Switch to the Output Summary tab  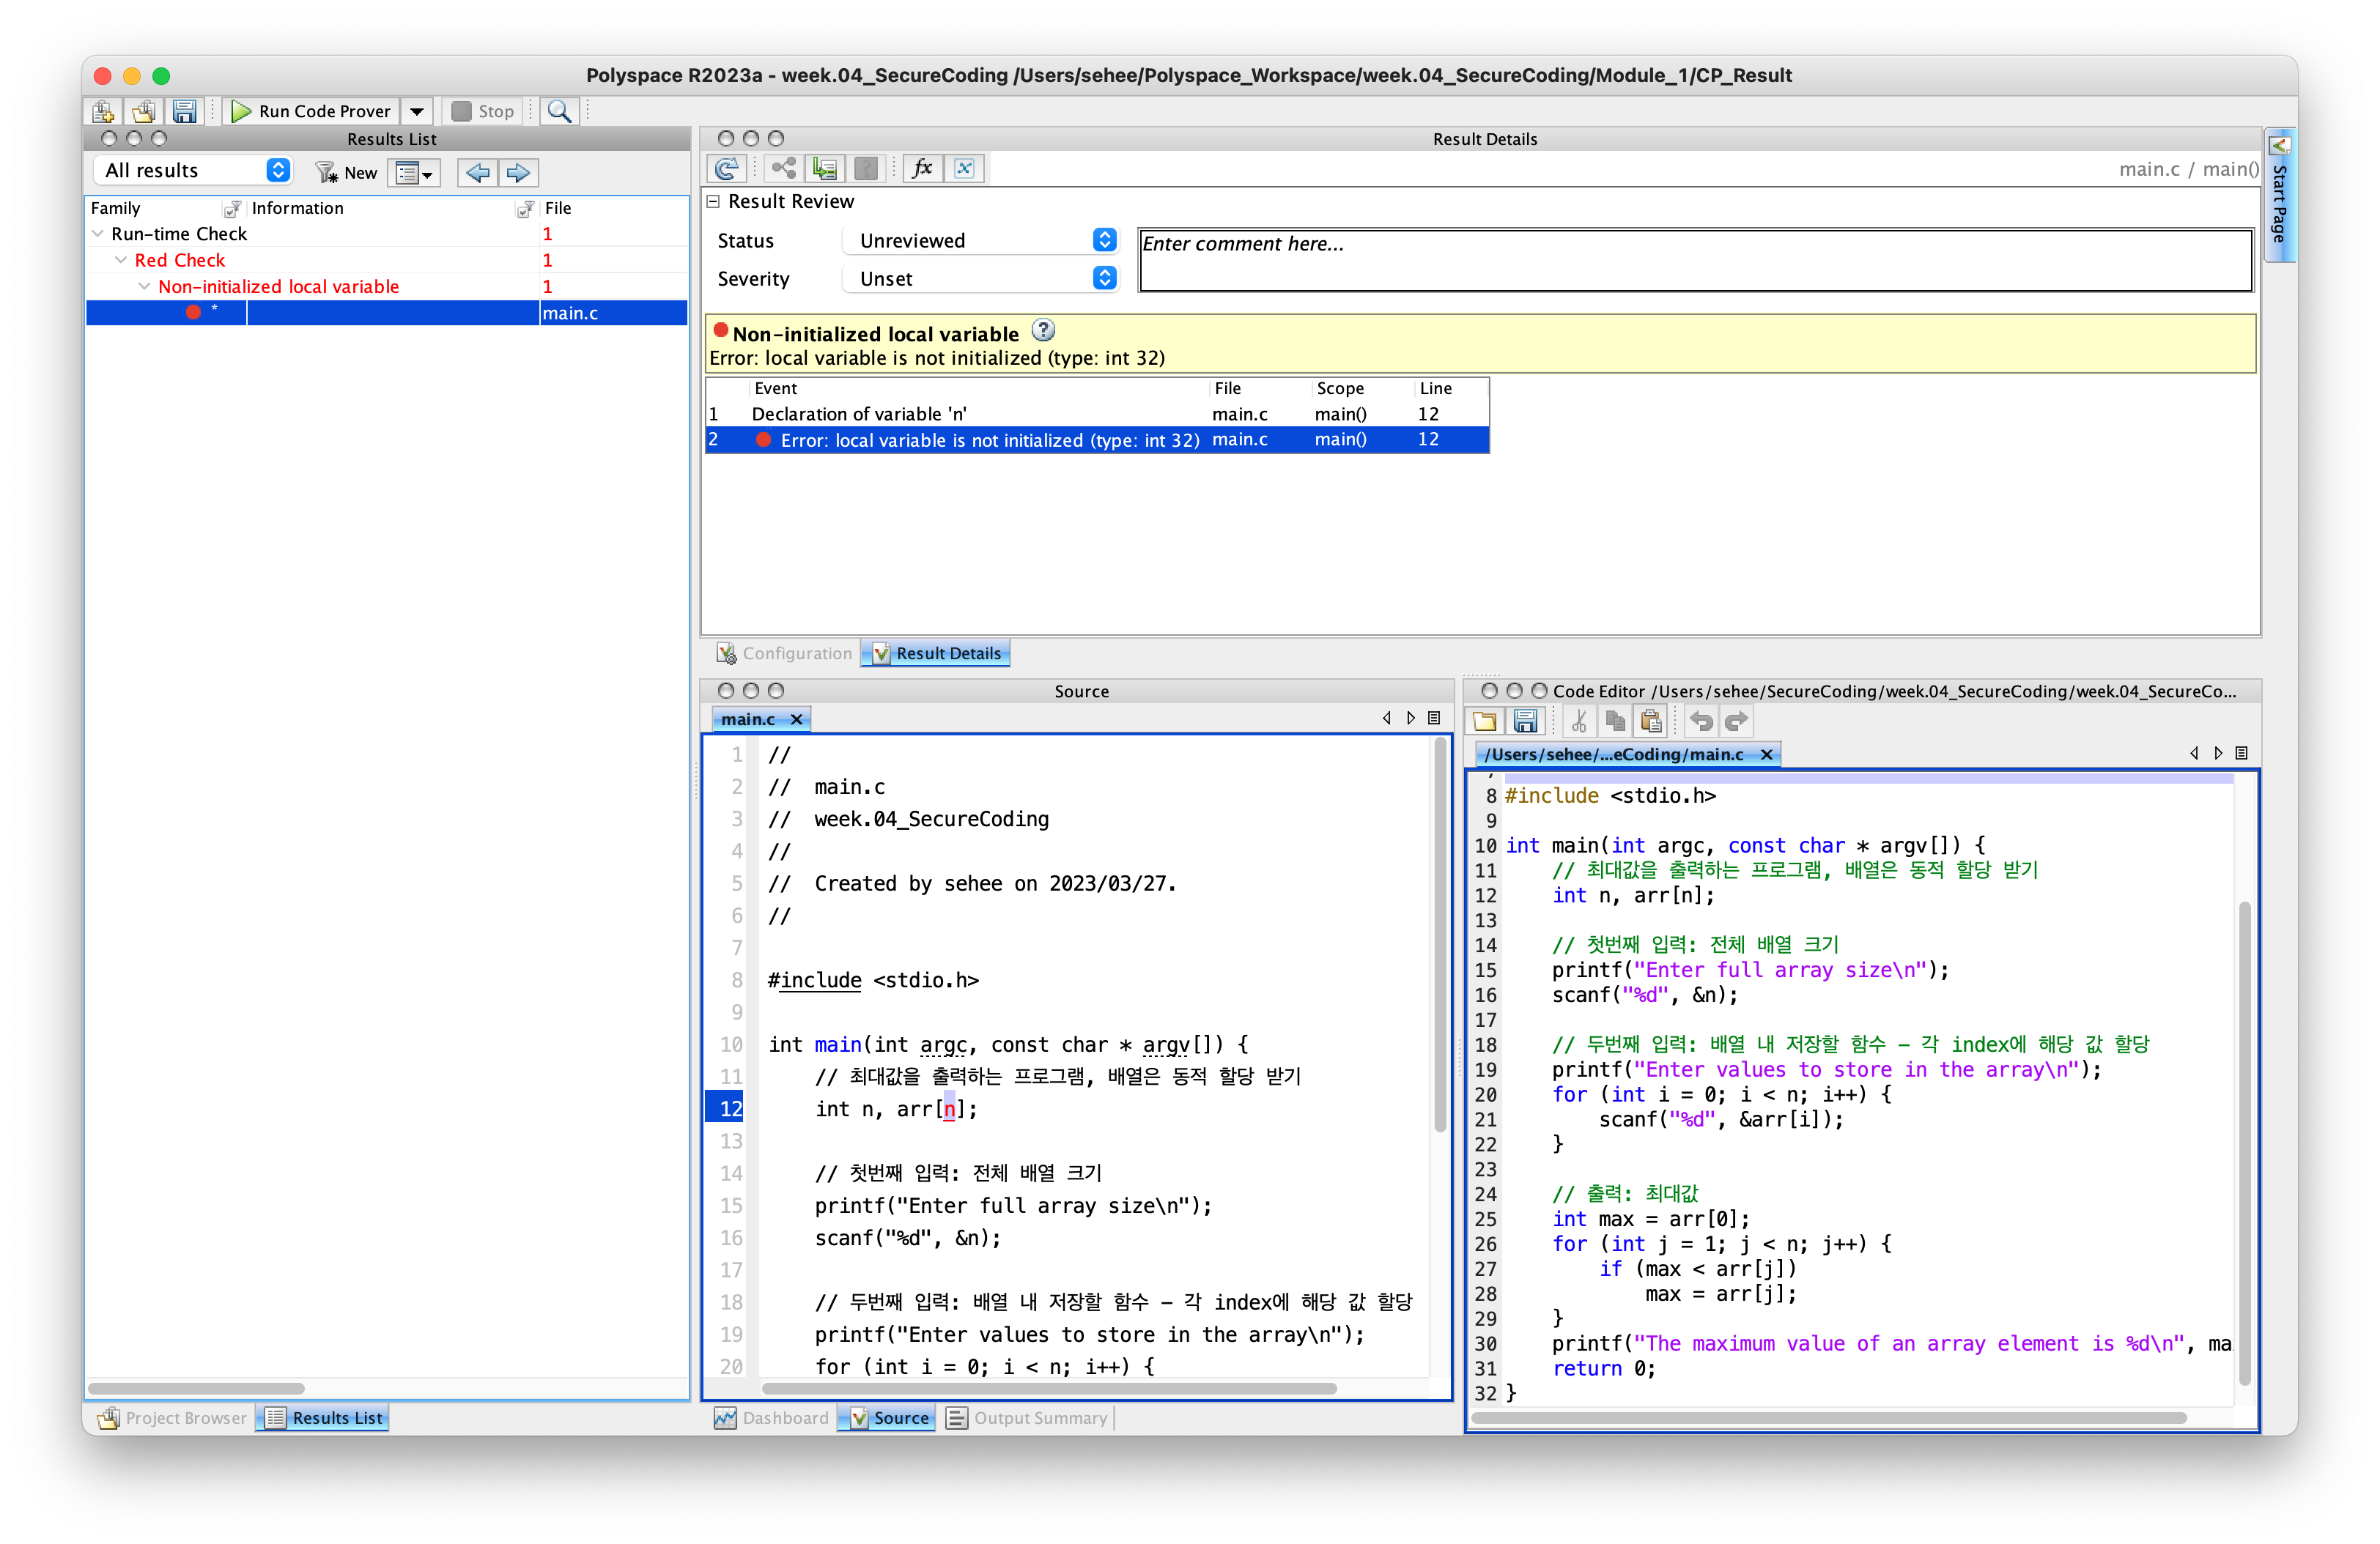tap(1028, 1417)
